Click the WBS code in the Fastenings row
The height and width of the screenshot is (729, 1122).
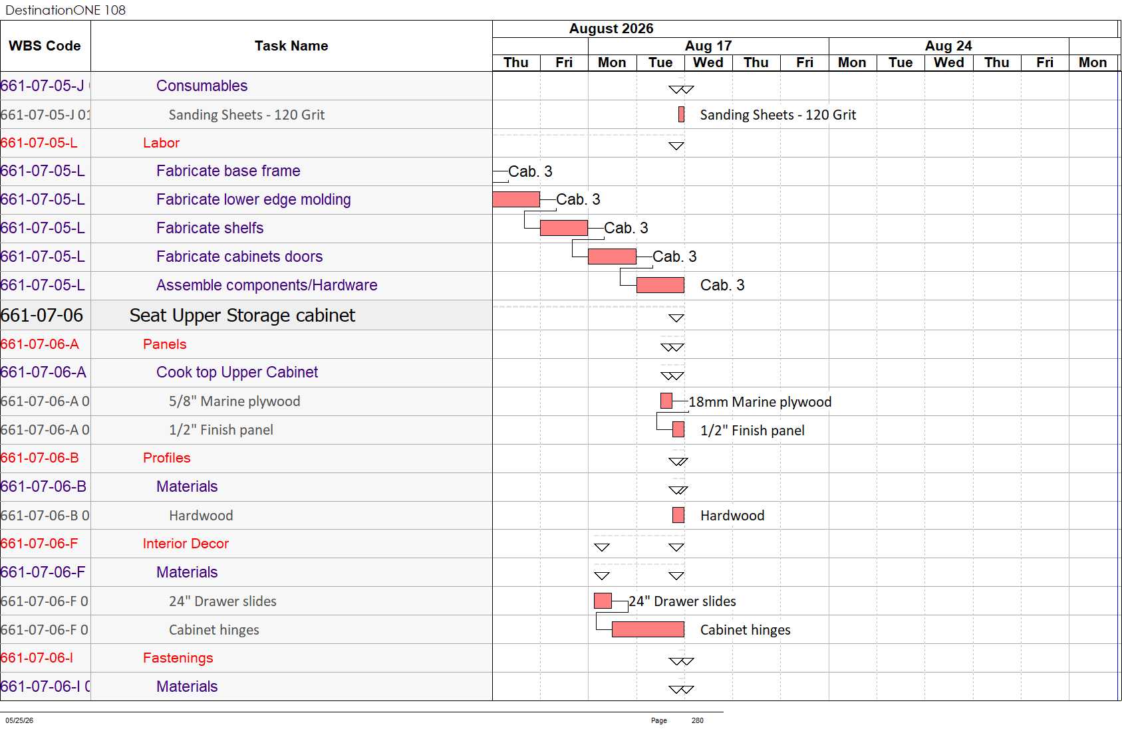point(37,658)
